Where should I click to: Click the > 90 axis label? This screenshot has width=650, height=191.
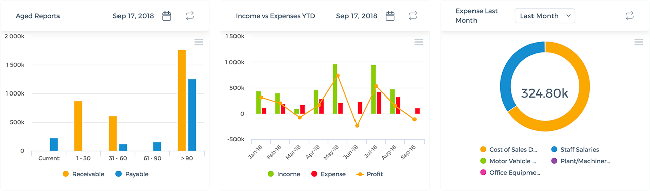pyautogui.click(x=187, y=158)
